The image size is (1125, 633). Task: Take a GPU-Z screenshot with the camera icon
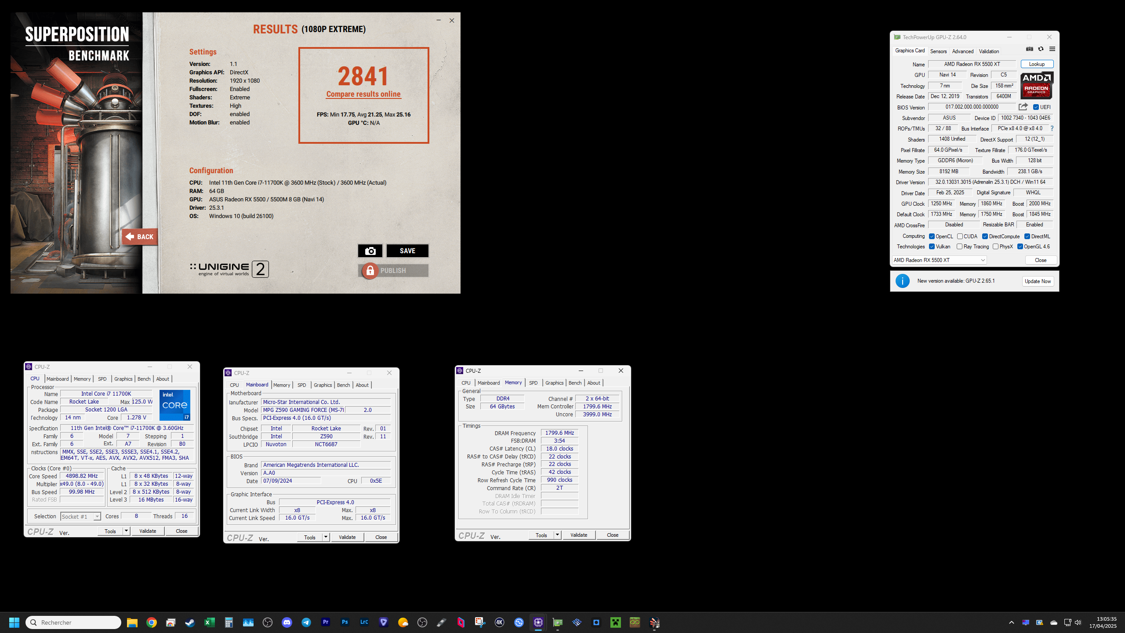(1029, 49)
